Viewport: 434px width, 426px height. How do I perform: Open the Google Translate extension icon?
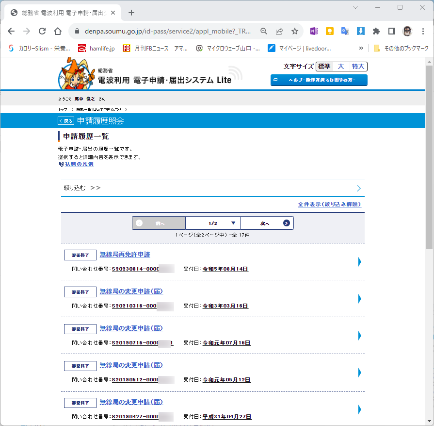pos(345,31)
